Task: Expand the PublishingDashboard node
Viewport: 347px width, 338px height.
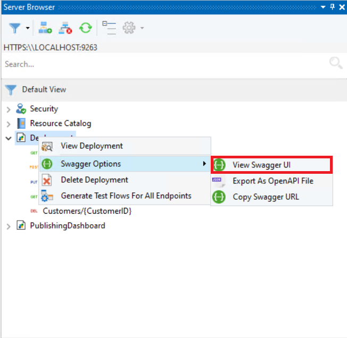Action: coord(8,226)
